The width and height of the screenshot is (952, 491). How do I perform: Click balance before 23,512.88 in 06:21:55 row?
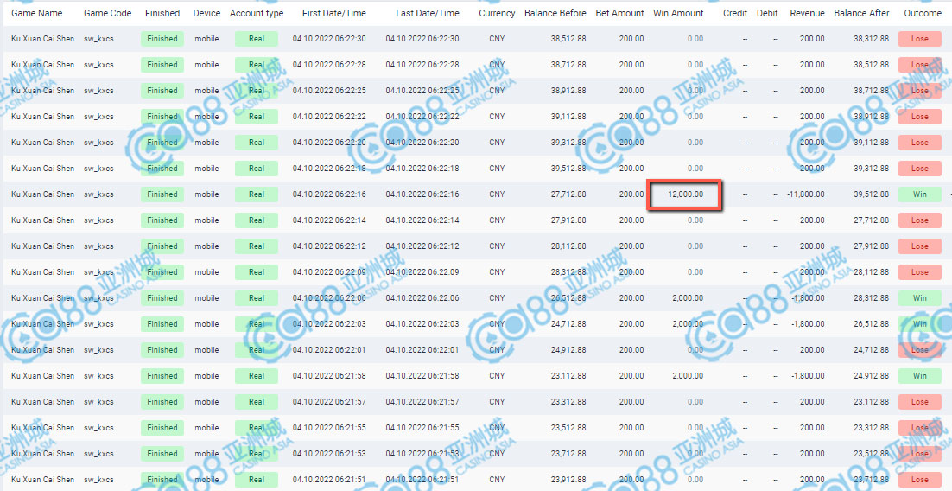pyautogui.click(x=569, y=428)
